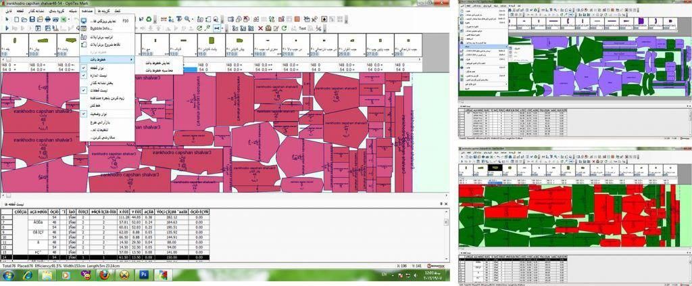Toggle the checked لیست قطعات menu item
The height and width of the screenshot is (286, 692).
(107, 90)
